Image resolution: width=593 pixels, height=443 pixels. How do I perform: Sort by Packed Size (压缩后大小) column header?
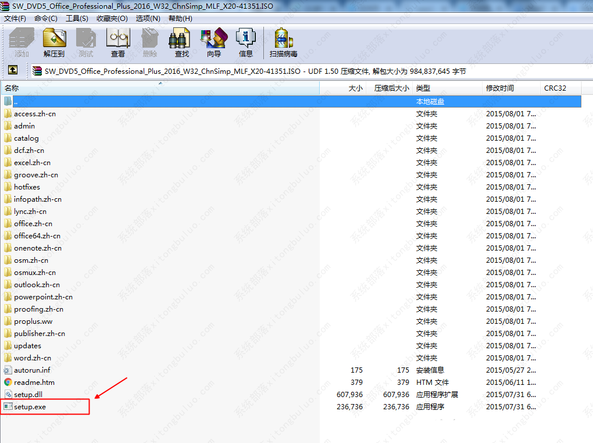pyautogui.click(x=389, y=88)
